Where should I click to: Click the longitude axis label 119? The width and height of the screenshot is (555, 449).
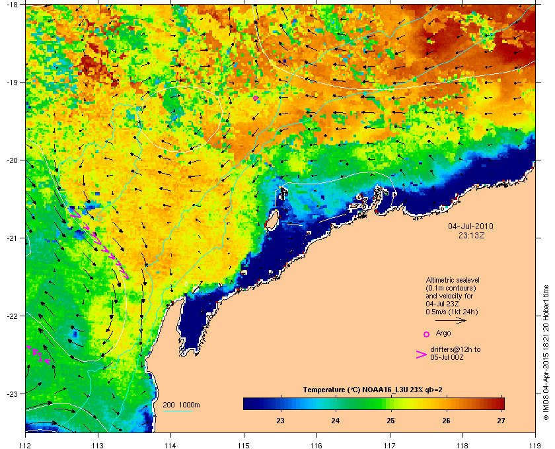(535, 445)
